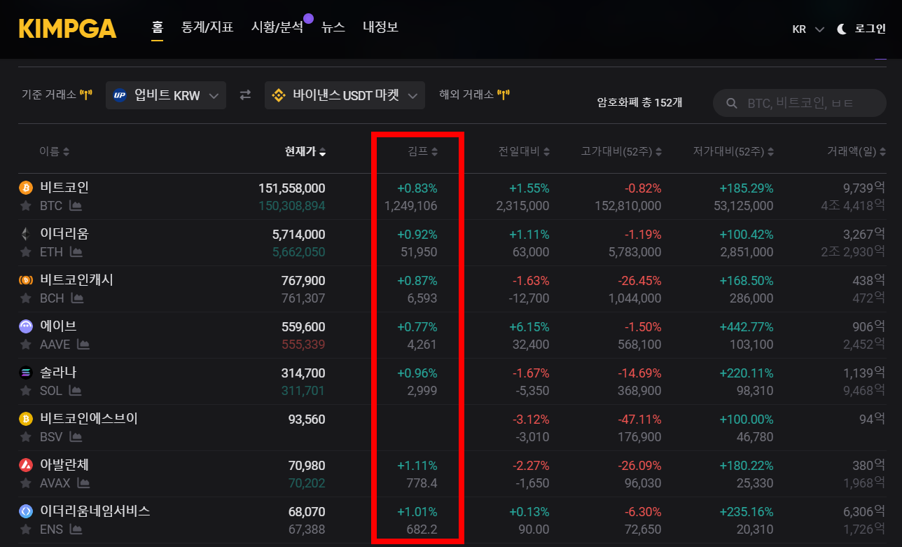Click Aave daily change +6.15%
Image resolution: width=902 pixels, height=547 pixels.
point(529,327)
